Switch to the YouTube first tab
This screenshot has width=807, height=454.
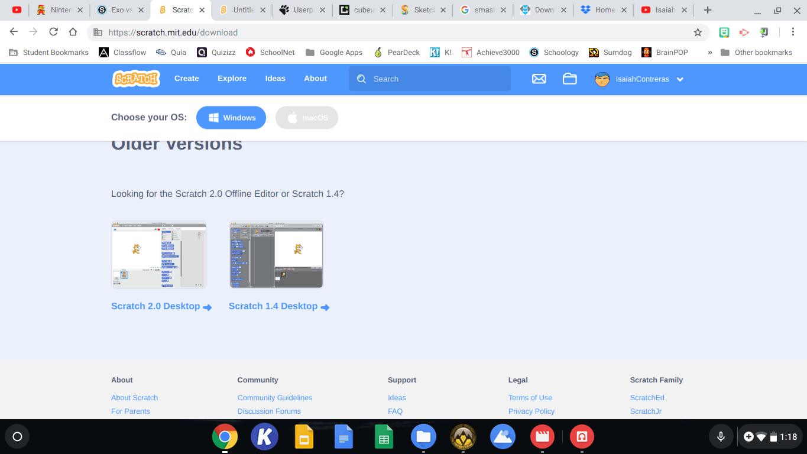[x=17, y=10]
